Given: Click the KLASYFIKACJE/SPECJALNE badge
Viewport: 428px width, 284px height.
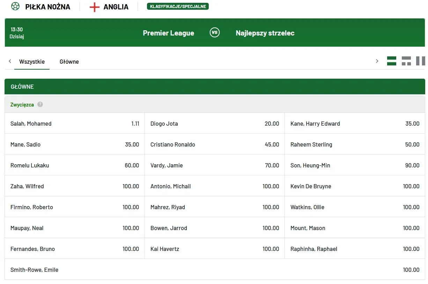Looking at the screenshot, I should (x=178, y=6).
